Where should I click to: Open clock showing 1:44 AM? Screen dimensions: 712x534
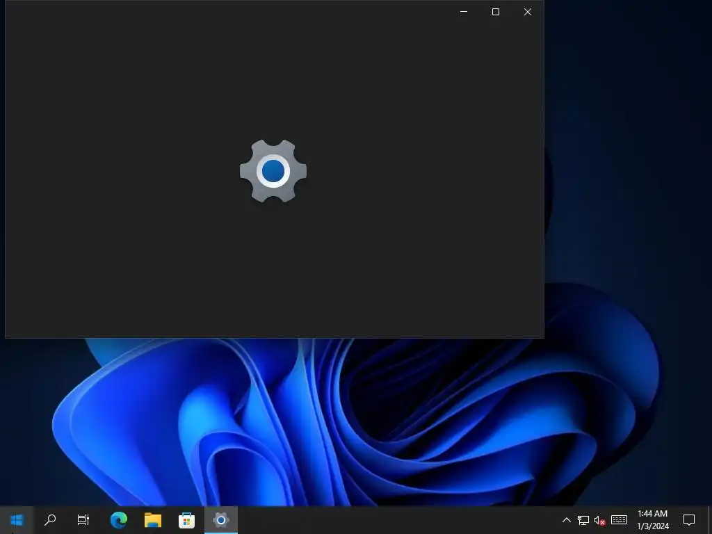point(652,520)
